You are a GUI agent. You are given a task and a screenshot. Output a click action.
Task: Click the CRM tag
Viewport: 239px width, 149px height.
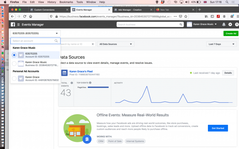101,141
